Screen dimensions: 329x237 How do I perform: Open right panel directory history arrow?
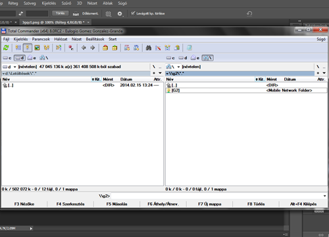pos(324,73)
